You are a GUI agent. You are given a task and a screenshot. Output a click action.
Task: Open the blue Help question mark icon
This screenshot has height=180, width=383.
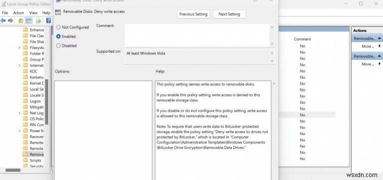pyautogui.click(x=48, y=20)
